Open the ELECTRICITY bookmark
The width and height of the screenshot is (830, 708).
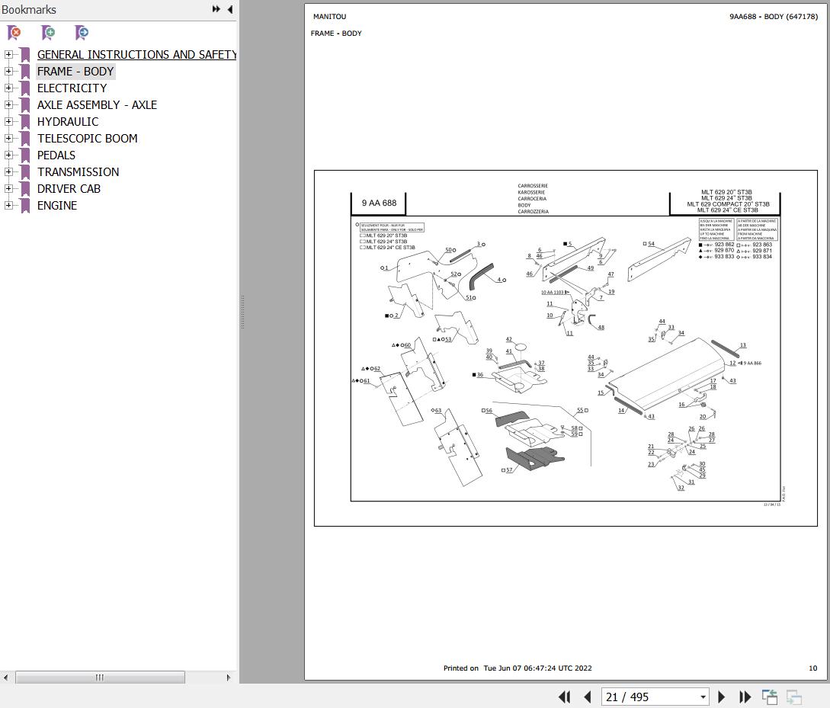tap(72, 88)
